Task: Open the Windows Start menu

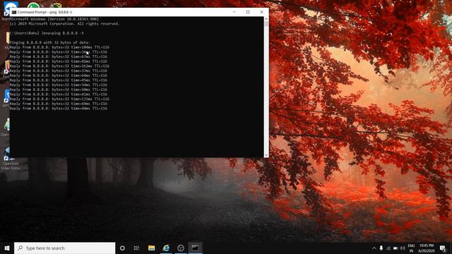Action: [7, 248]
